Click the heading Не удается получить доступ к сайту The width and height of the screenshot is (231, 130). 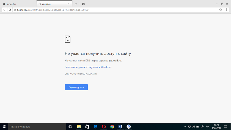98,53
